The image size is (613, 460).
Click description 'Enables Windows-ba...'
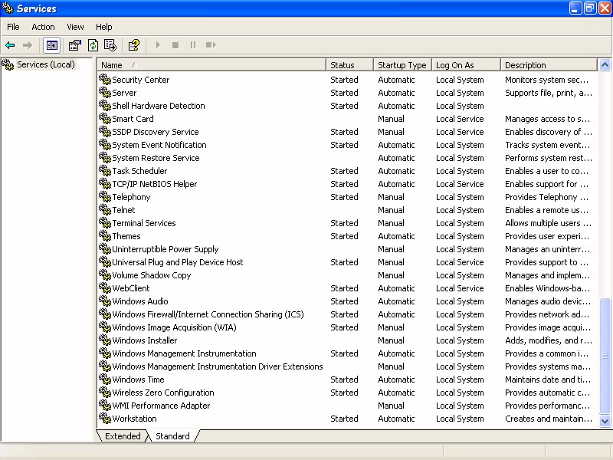coord(547,288)
